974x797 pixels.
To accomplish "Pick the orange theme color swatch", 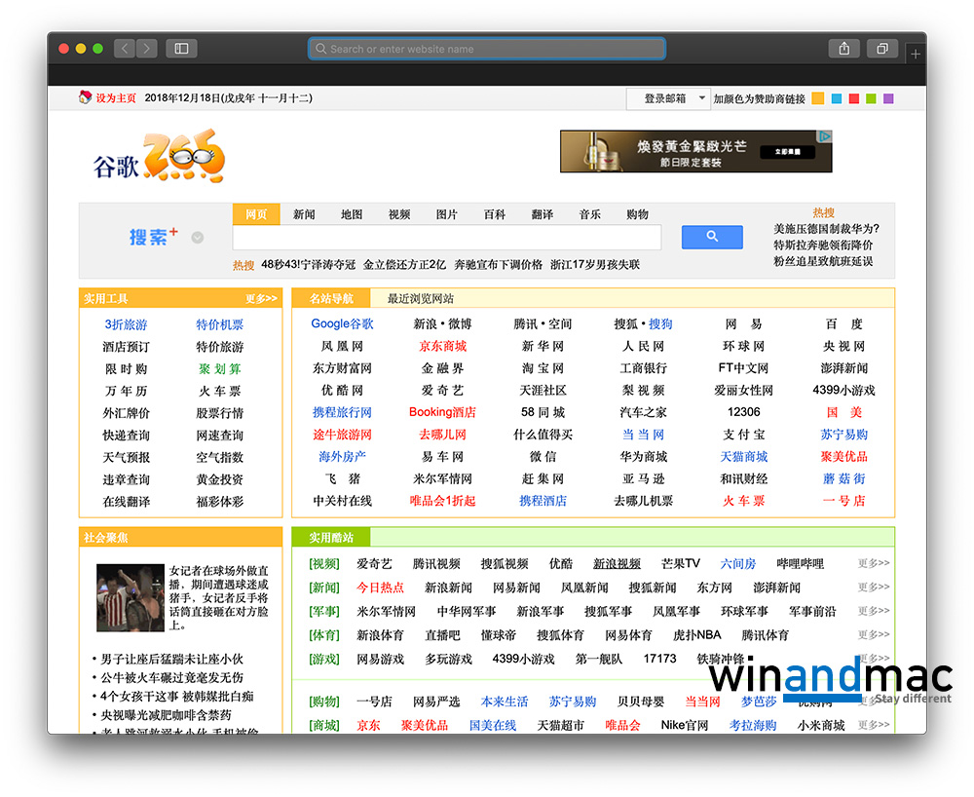I will [817, 98].
